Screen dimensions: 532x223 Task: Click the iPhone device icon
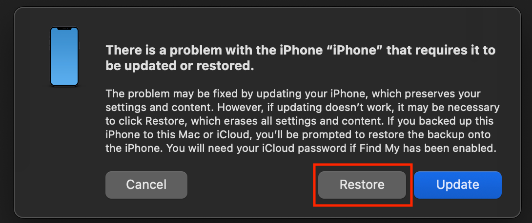[64, 56]
